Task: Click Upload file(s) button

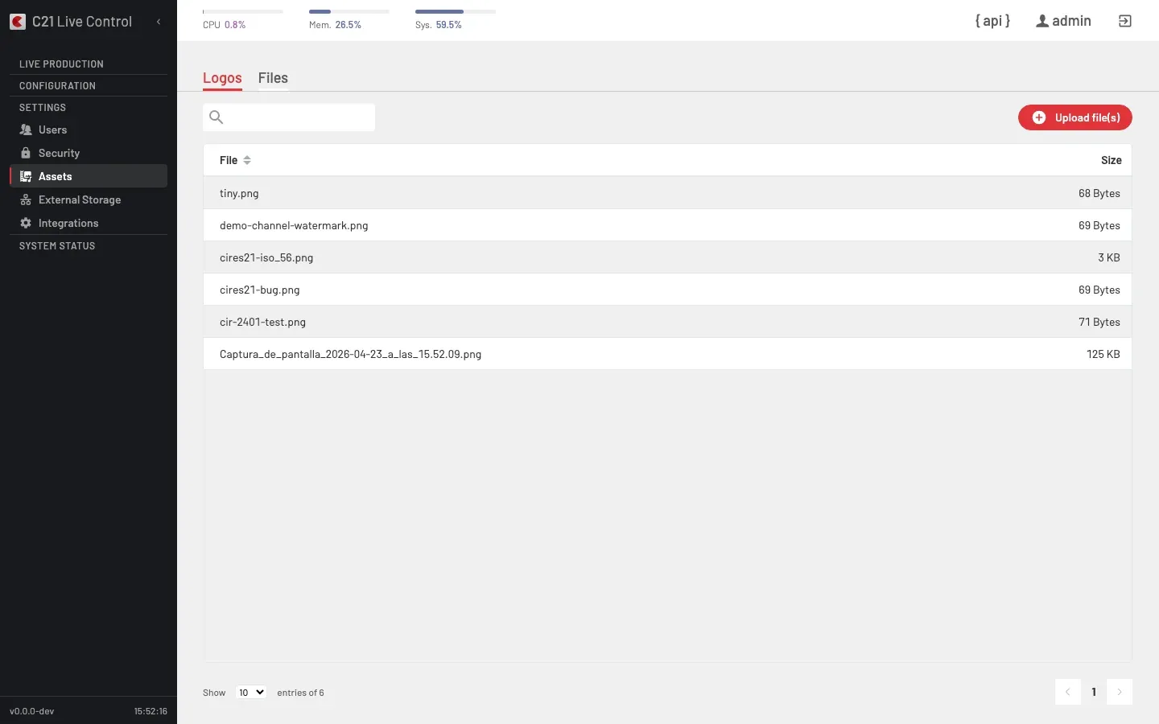Action: click(x=1075, y=117)
